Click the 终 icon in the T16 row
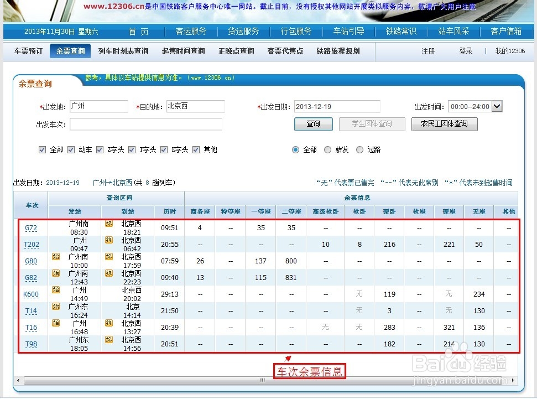Image resolution: width=537 pixels, height=399 pixels. coord(109,323)
